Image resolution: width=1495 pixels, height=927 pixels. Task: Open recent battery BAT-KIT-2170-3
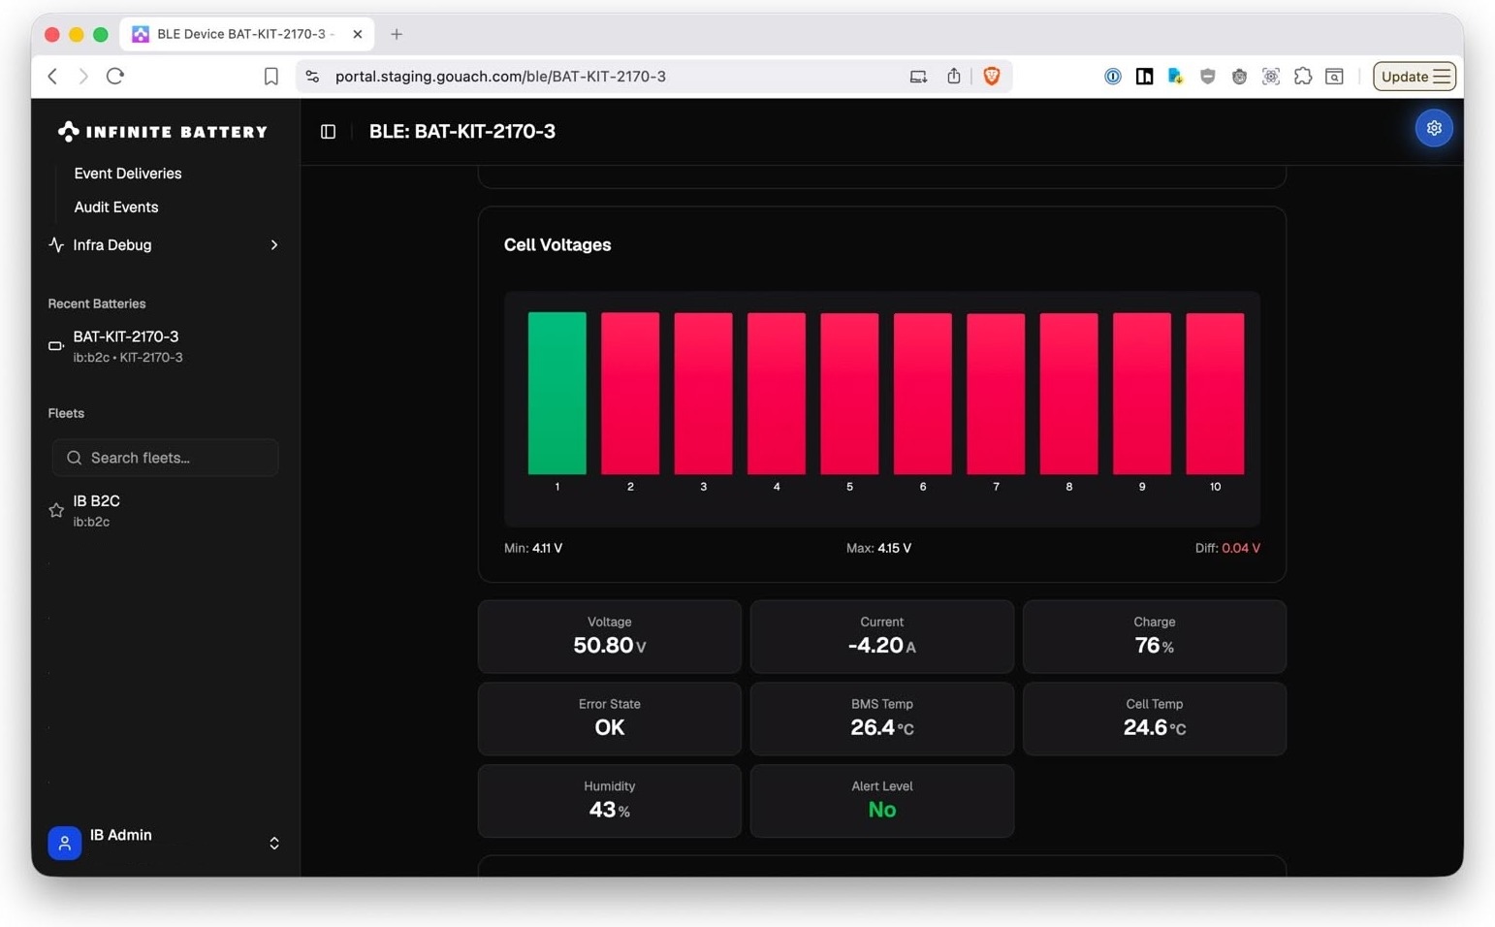(x=165, y=346)
